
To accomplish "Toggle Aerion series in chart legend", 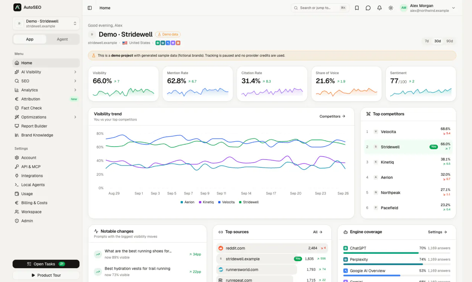I will (x=187, y=202).
